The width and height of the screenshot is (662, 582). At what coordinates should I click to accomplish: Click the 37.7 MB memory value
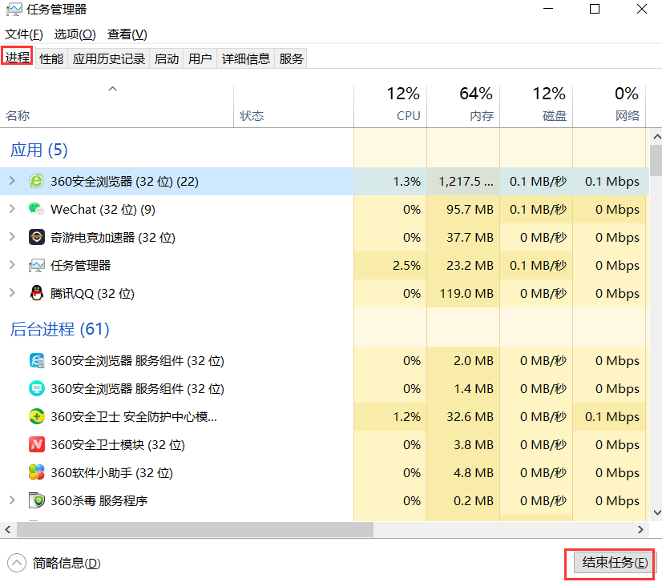pos(470,237)
